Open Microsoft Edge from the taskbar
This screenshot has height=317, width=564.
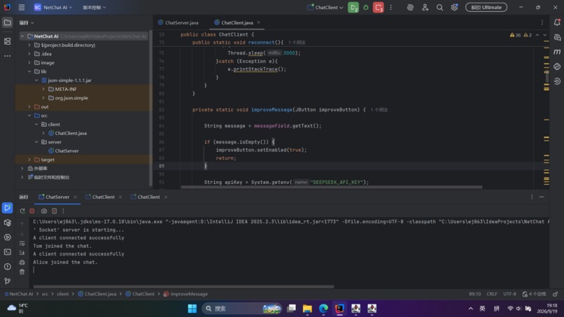point(323,309)
